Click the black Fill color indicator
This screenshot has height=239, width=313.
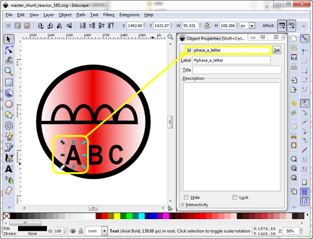coord(33,229)
